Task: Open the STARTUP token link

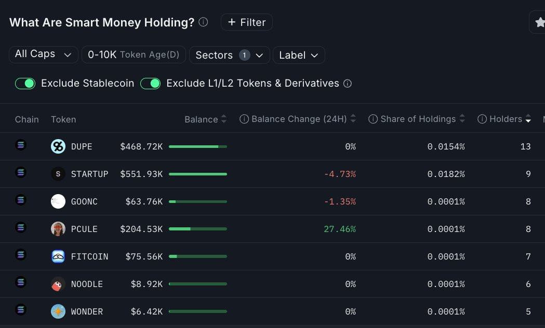Action: pyautogui.click(x=90, y=174)
